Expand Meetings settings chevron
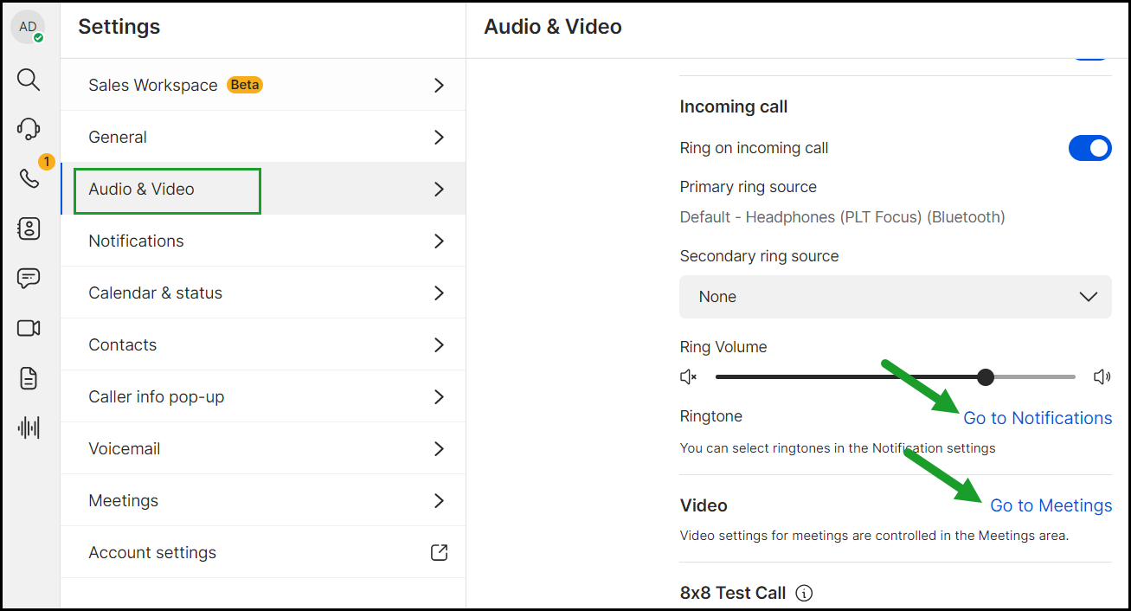The width and height of the screenshot is (1131, 611). click(440, 500)
